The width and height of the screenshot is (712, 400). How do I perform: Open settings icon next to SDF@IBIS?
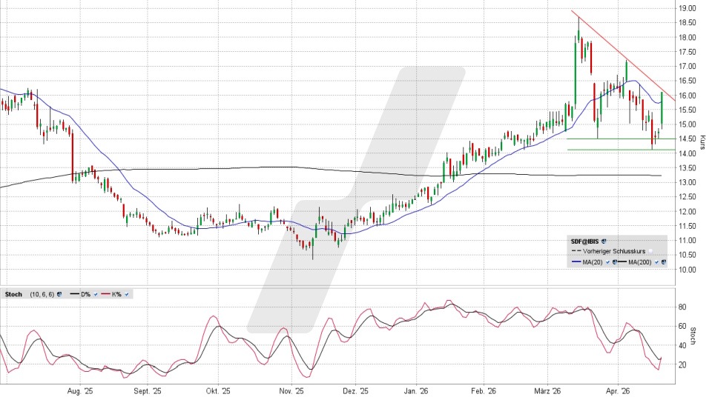(x=604, y=241)
